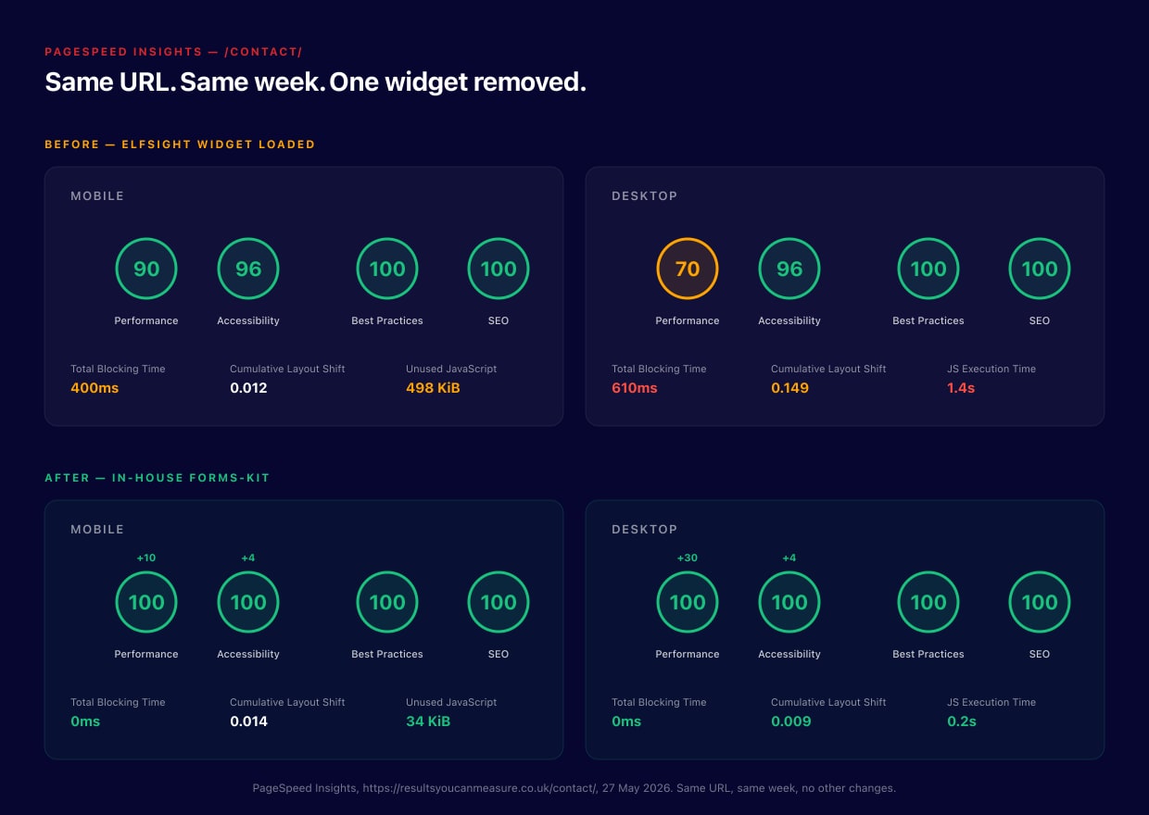
Task: Click the Before Desktop Performance score 70 gauge
Action: 688,269
